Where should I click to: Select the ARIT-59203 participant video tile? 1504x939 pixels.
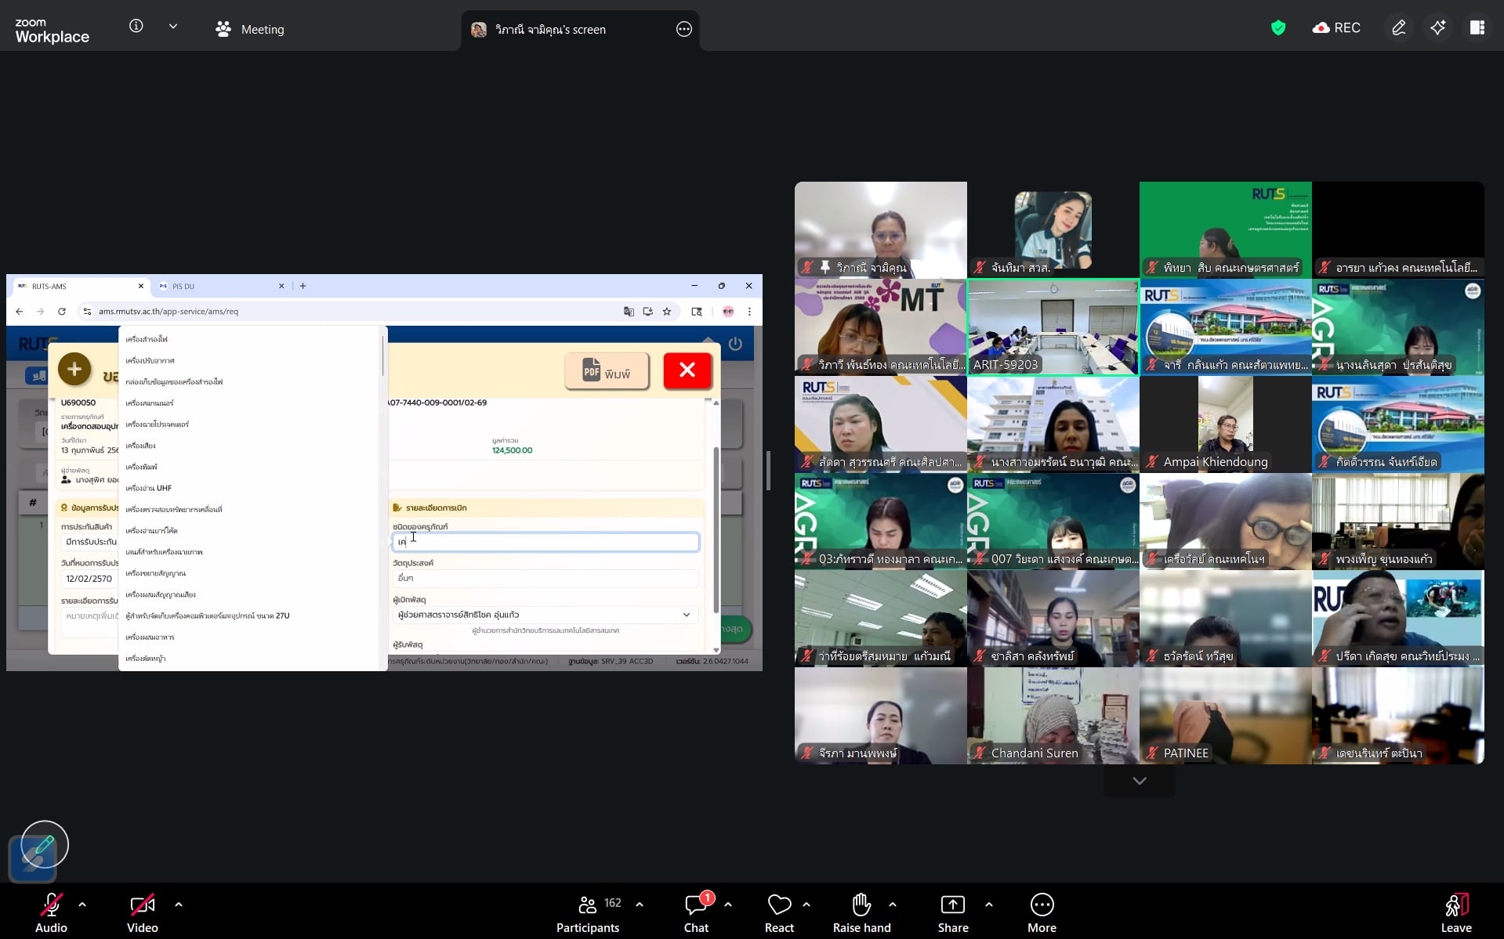(x=1053, y=327)
